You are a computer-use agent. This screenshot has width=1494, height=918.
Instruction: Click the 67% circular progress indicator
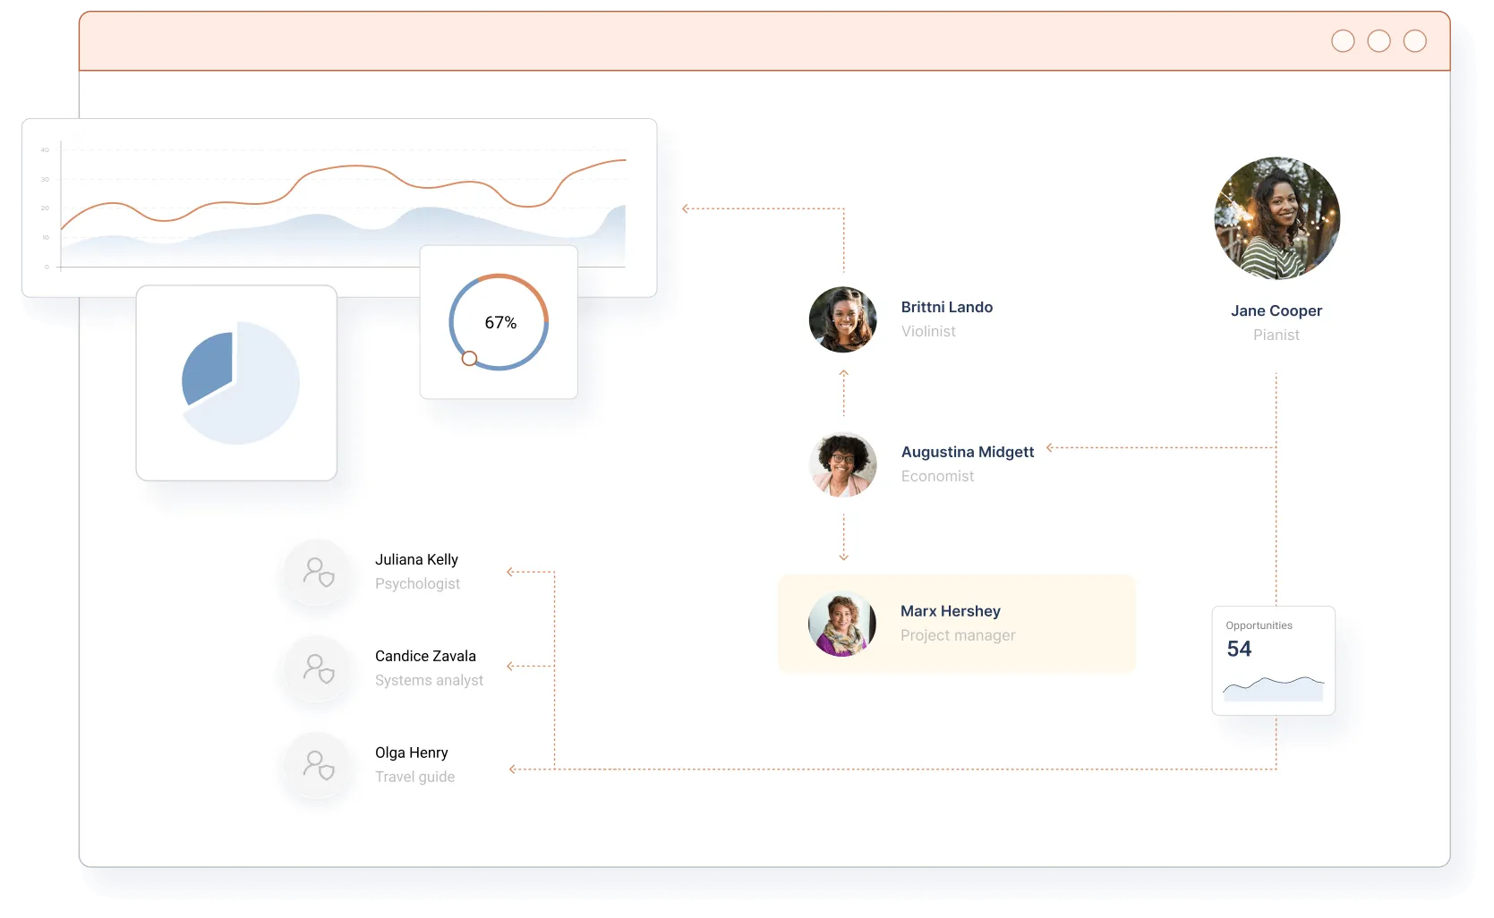tap(499, 321)
